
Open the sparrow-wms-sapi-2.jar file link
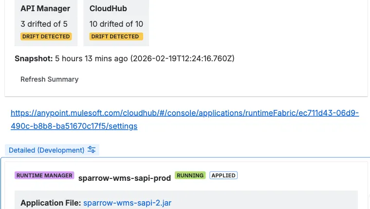pos(127,203)
